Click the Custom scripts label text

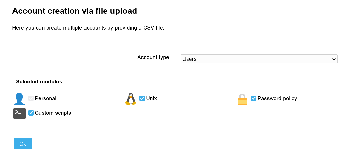[53, 113]
